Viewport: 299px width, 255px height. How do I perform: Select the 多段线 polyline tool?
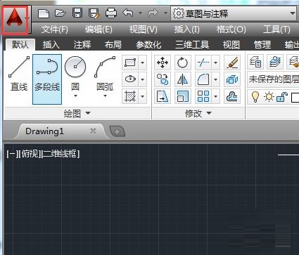47,79
